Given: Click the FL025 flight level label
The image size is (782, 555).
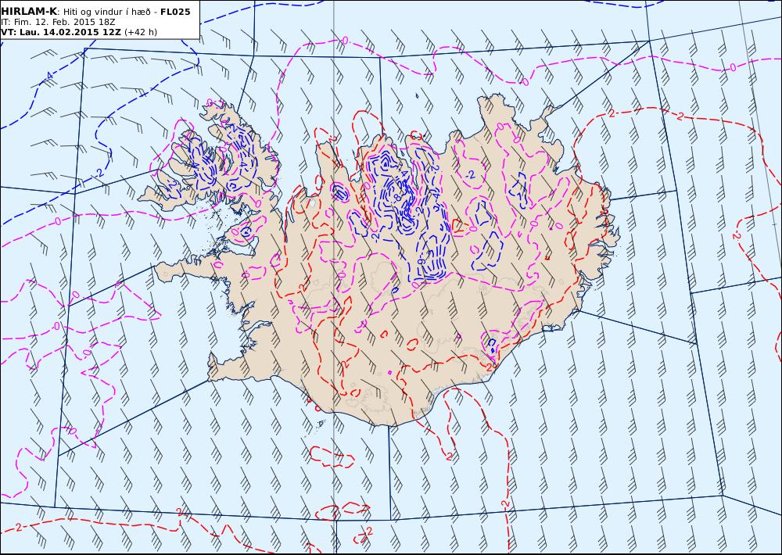Looking at the screenshot, I should (x=175, y=12).
